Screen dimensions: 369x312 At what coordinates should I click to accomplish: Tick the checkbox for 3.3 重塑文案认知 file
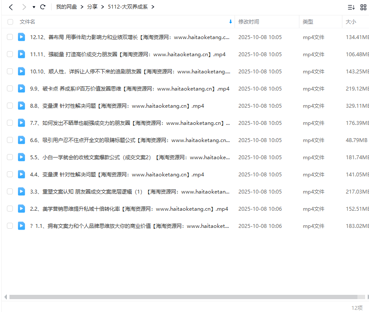click(10, 191)
